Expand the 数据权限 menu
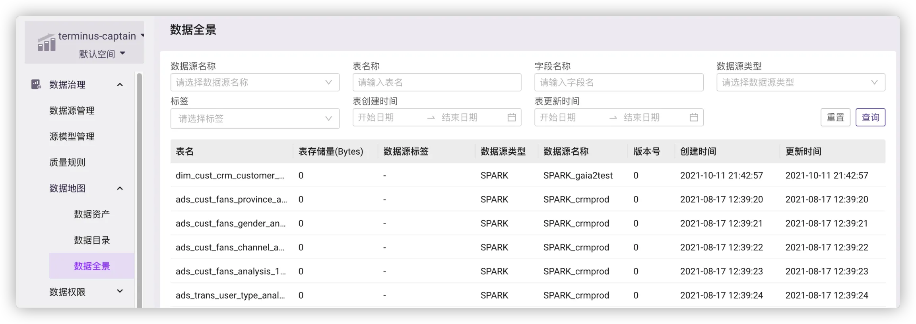Screen dimensions: 916x324 point(120,292)
